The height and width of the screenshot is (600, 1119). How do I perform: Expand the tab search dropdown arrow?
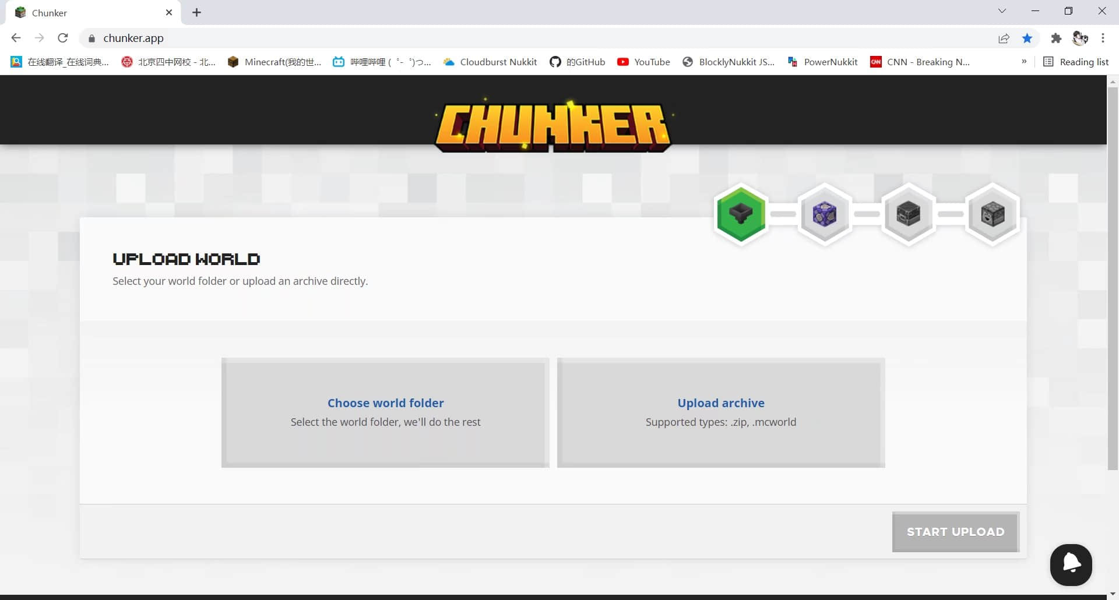click(x=1002, y=11)
